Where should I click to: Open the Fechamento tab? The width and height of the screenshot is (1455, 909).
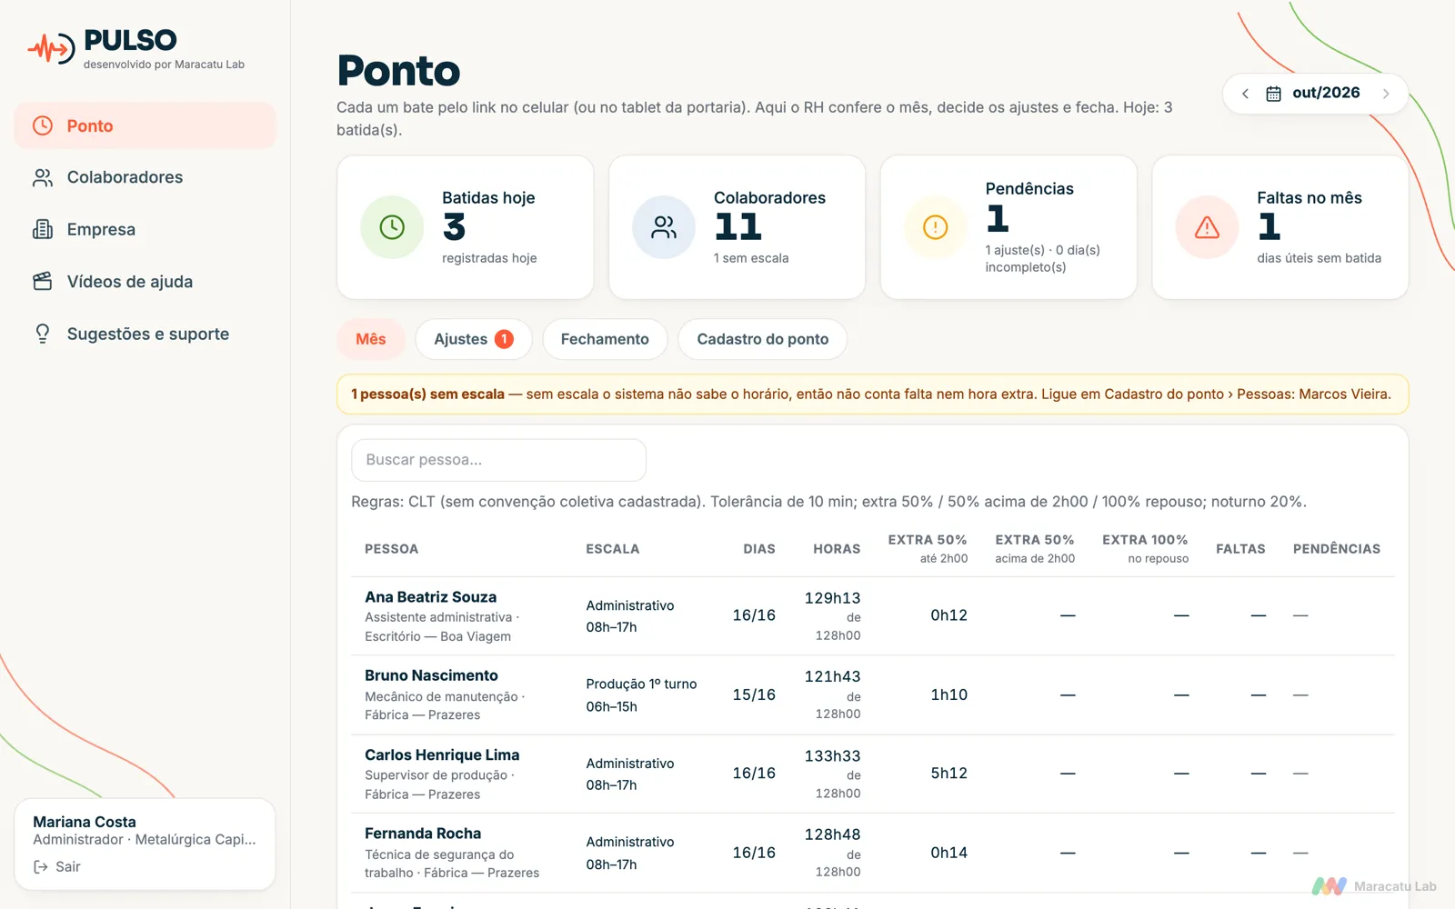point(605,339)
